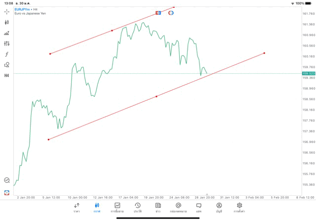Tap the magnifier chart icon at lower left
316x221 pixels.
coord(7,180)
